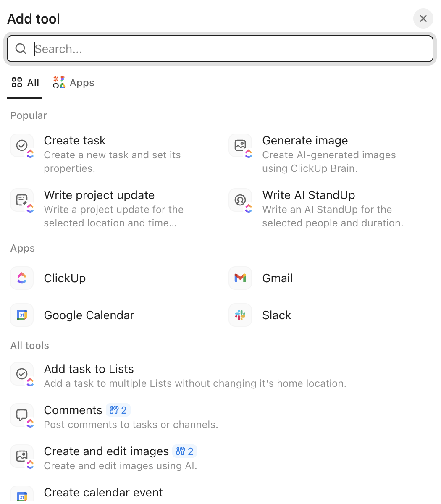Choose the Write AI StandUp option

(x=308, y=195)
